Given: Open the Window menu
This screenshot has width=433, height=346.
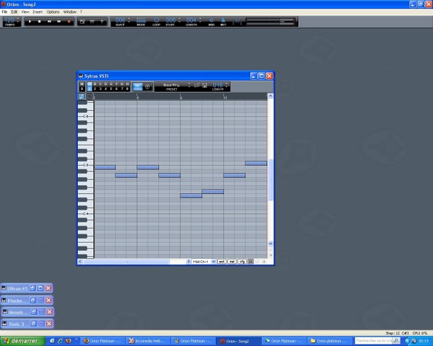Looking at the screenshot, I should tap(70, 12).
